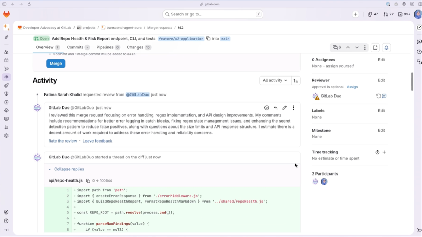The width and height of the screenshot is (422, 237).
Task: Click the feature/v2-application branch link
Action: 181,39
